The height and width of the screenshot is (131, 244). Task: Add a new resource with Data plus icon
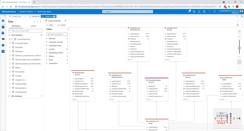pos(34,21)
